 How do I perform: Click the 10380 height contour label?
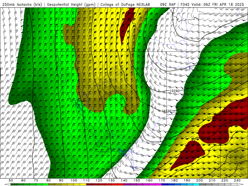212,118
